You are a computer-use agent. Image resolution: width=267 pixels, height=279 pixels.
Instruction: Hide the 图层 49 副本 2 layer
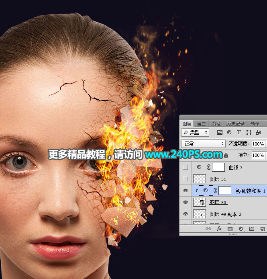[x=185, y=214]
